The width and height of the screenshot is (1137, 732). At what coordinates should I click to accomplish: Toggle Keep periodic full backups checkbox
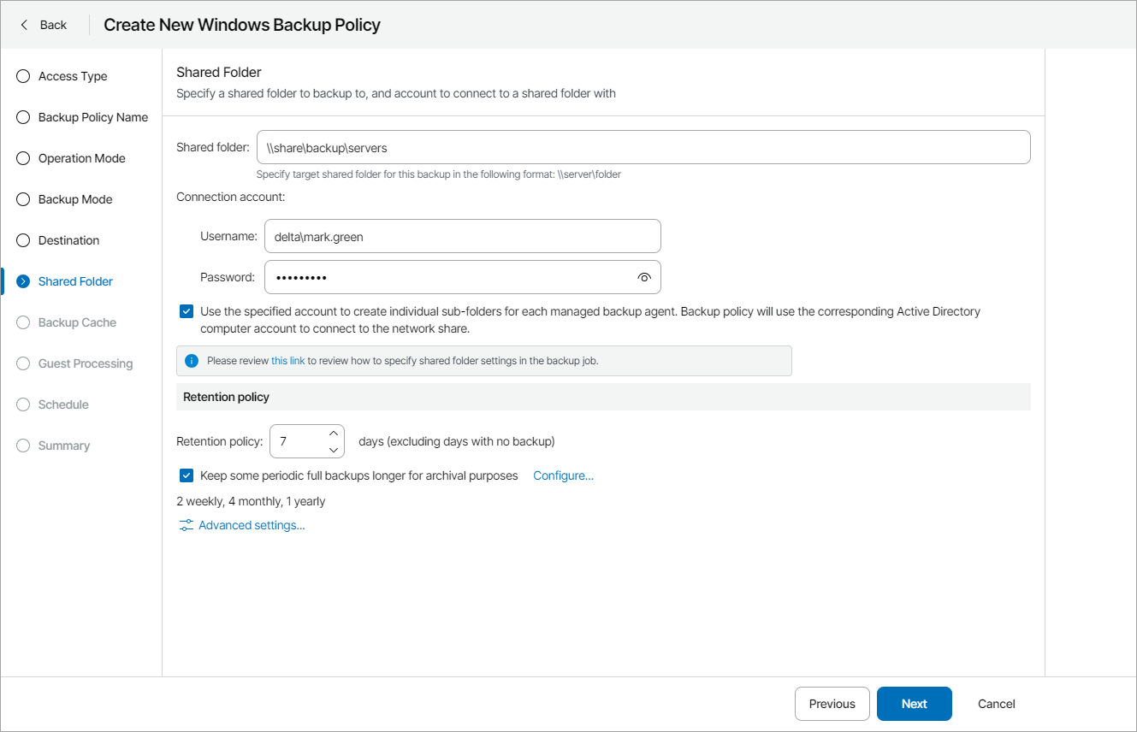pos(187,475)
